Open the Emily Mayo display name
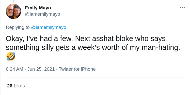The image size is (190, 95). coord(38,8)
